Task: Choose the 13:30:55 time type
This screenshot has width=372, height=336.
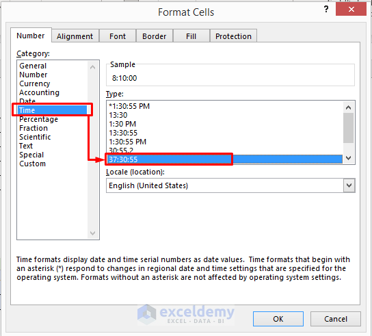Action: coord(123,133)
